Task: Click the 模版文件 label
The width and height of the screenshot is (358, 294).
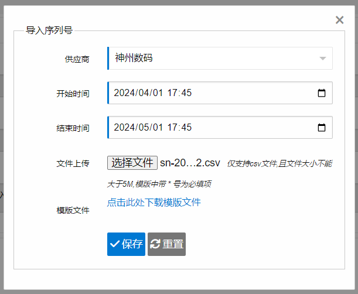Action: pos(73,210)
